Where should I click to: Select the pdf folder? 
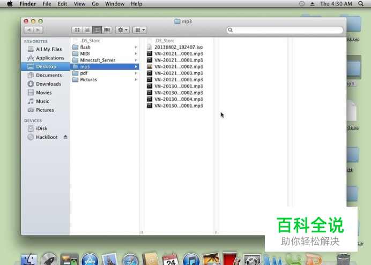(x=105, y=73)
